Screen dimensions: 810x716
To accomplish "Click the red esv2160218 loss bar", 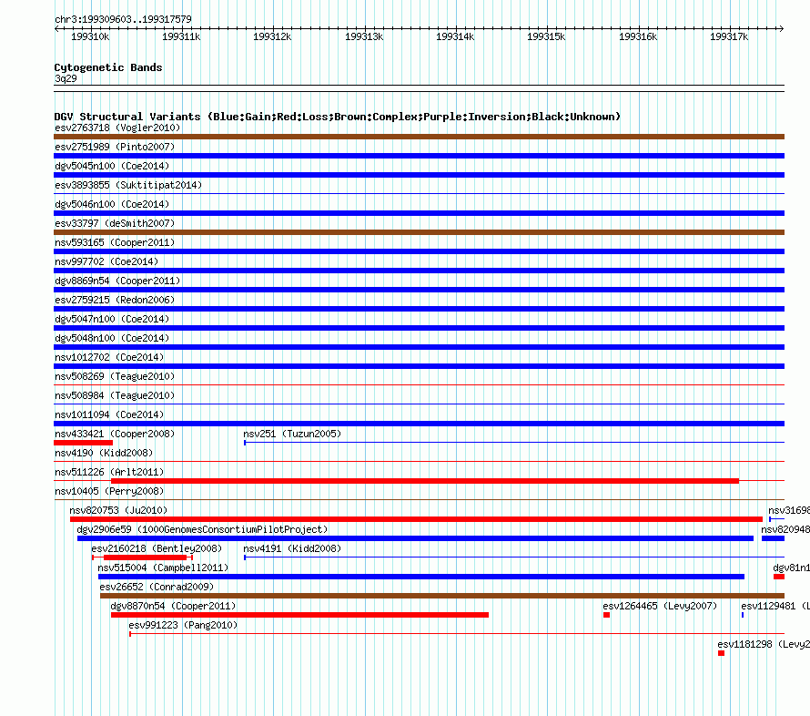I will (145, 557).
